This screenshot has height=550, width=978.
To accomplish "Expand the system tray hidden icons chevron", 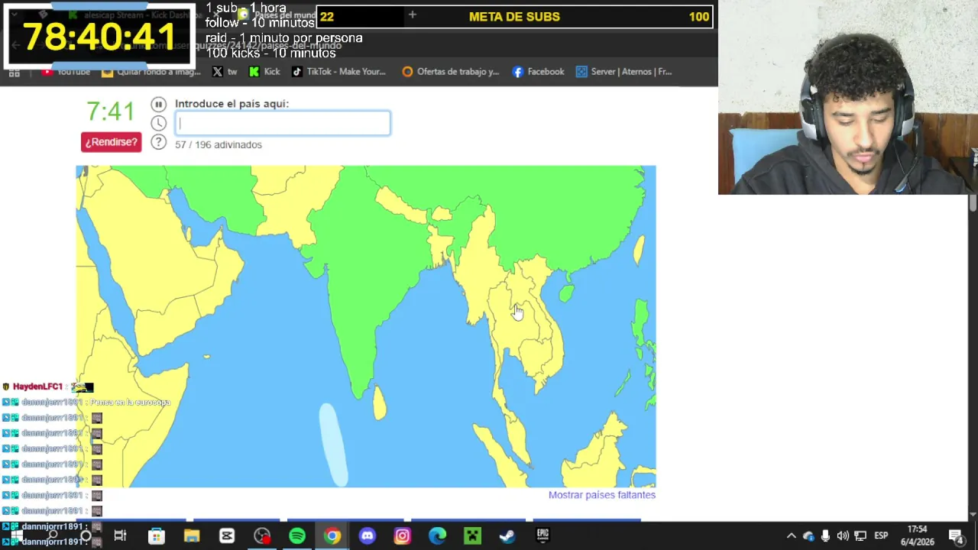I will tap(792, 536).
